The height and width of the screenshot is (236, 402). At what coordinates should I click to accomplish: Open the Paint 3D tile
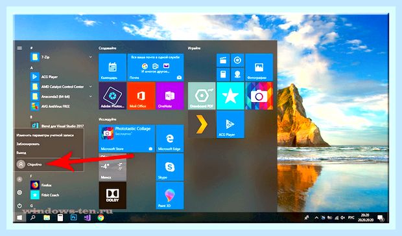coord(170,195)
